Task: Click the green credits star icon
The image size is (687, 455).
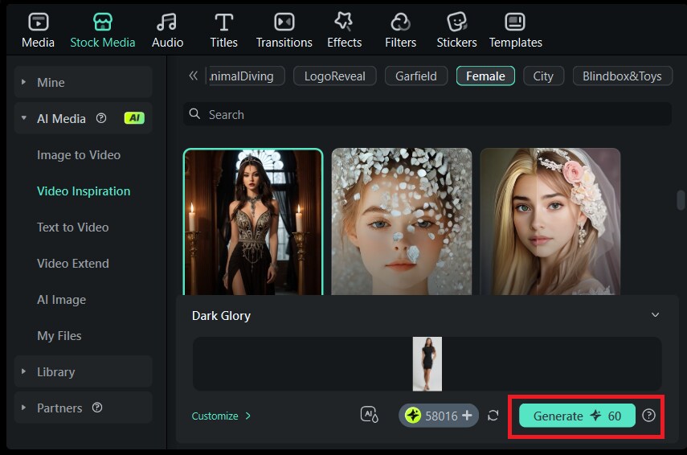Action: pos(413,415)
